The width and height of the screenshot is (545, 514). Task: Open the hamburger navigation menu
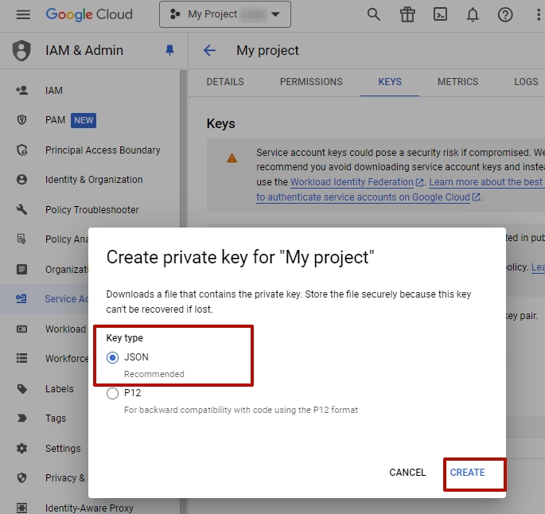(23, 14)
